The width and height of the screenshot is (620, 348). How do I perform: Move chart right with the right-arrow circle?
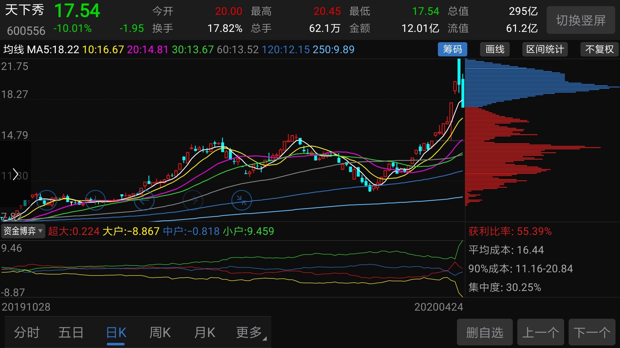pos(193,200)
